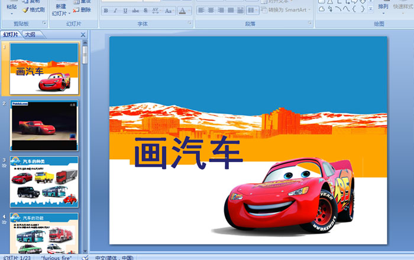The height and width of the screenshot is (260, 414).
Task: Select slide 3 thumbnail 汽车的种类
Action: point(44,182)
